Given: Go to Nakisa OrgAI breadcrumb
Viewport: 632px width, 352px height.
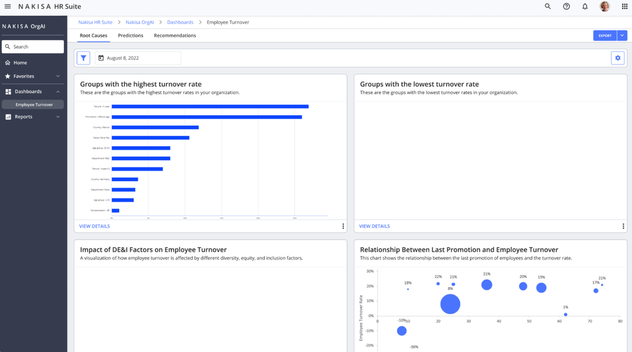Looking at the screenshot, I should (140, 22).
